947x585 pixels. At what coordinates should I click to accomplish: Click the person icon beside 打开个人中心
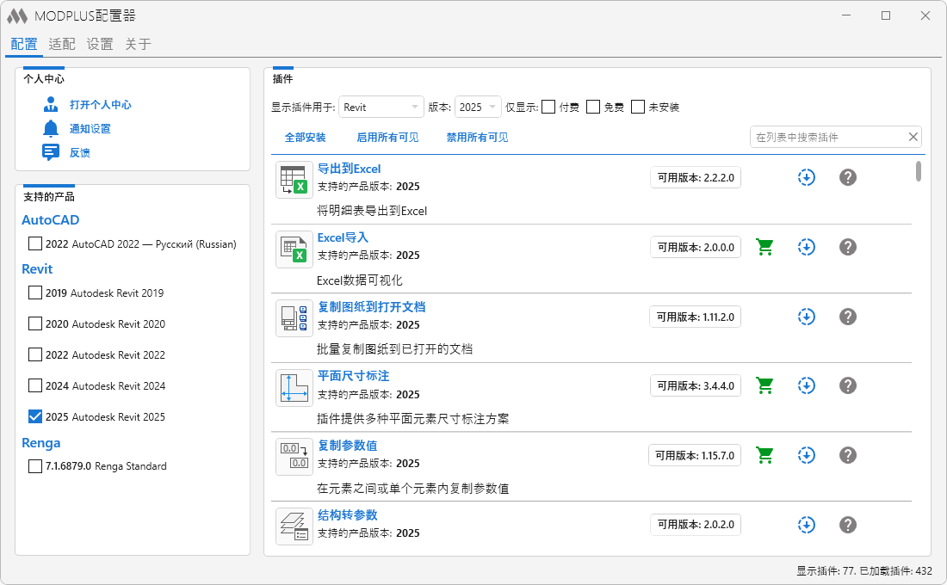pyautogui.click(x=51, y=104)
